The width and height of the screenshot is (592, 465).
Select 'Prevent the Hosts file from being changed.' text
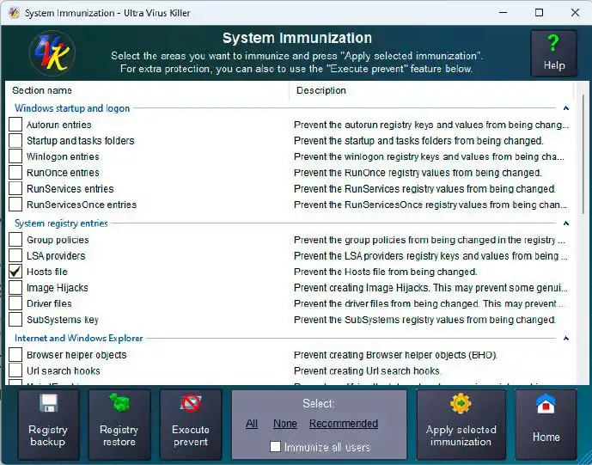coord(386,272)
